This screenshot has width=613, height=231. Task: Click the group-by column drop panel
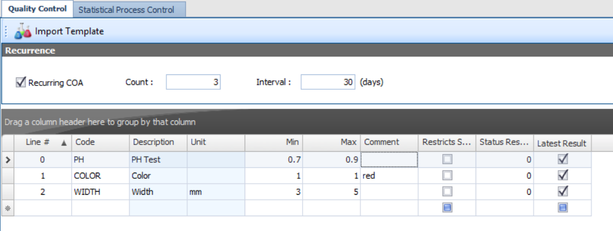click(x=307, y=122)
